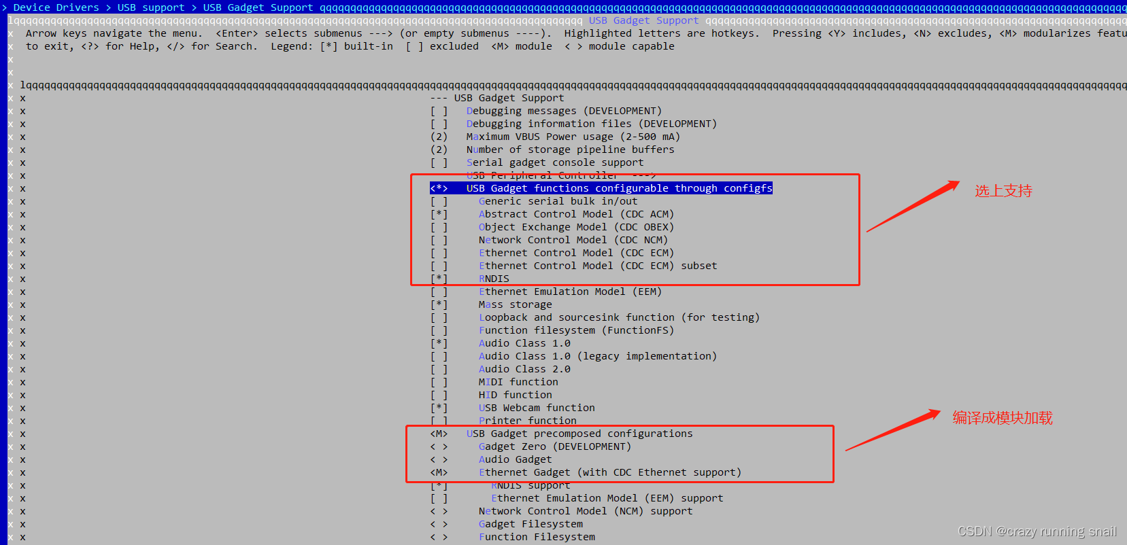The image size is (1127, 545).
Task: Select Audio Class 1.0 (legacy implementation)
Action: (x=598, y=356)
